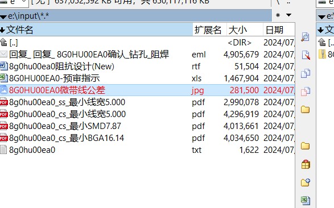Open the drive e selector dropdown

(x=24, y=2)
